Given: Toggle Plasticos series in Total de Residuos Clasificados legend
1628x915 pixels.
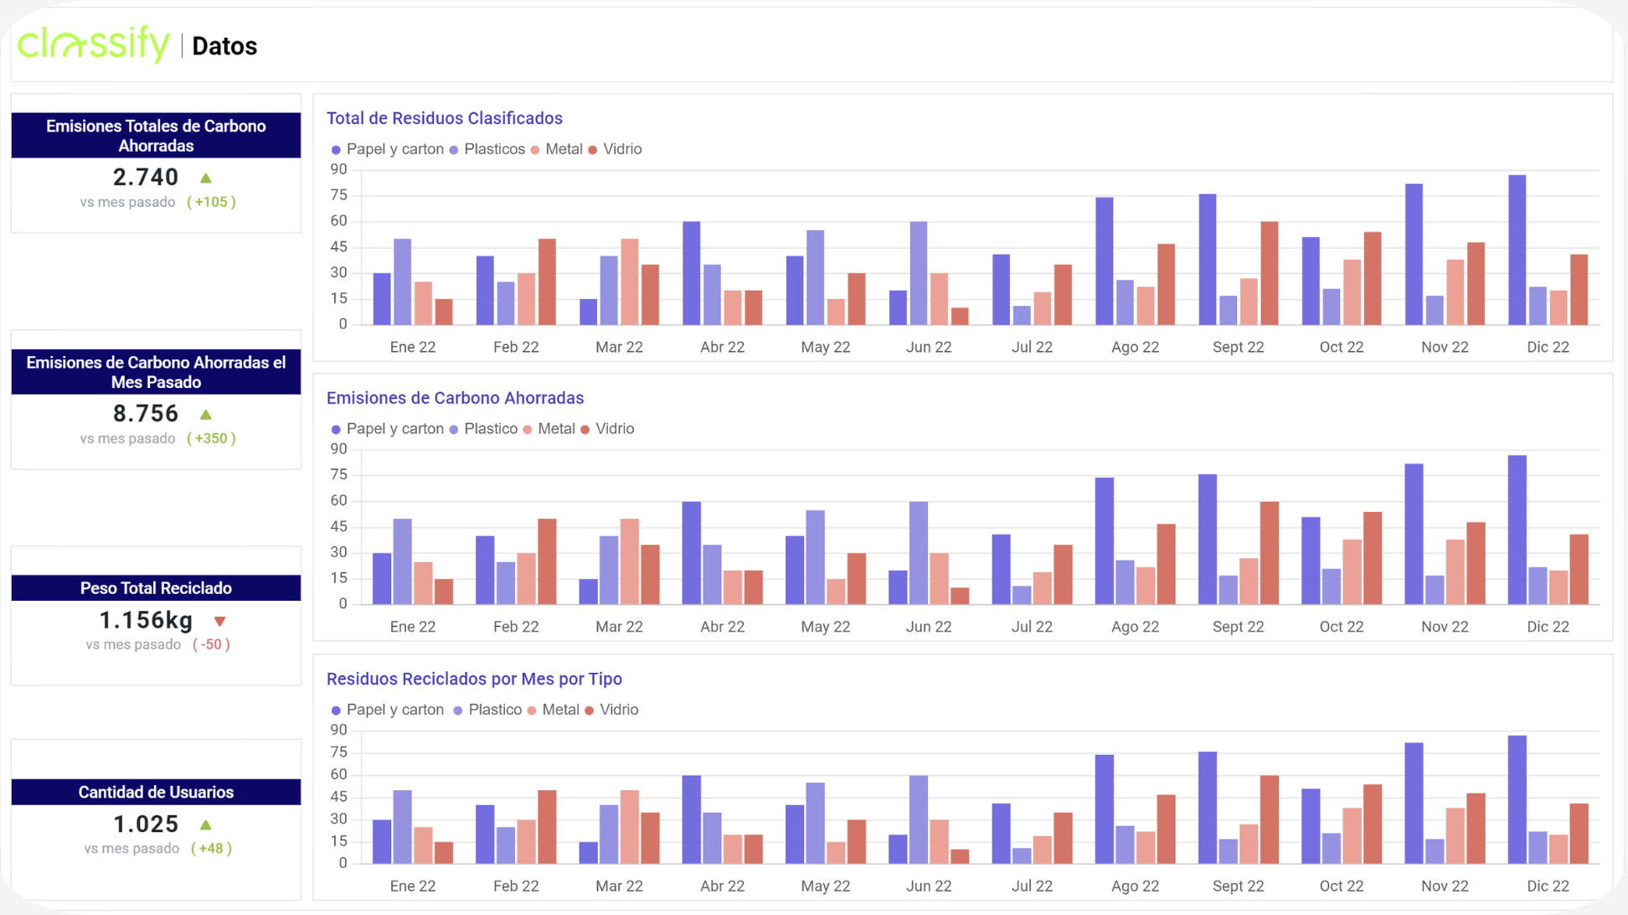Looking at the screenshot, I should (487, 149).
